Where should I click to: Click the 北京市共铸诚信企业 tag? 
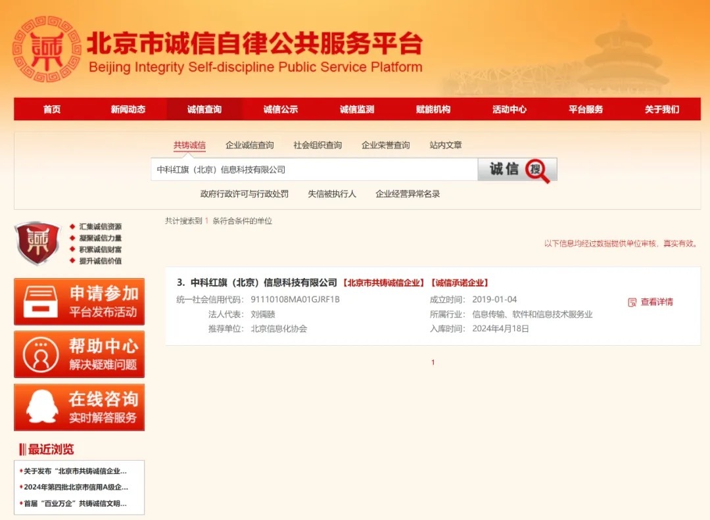tap(383, 283)
